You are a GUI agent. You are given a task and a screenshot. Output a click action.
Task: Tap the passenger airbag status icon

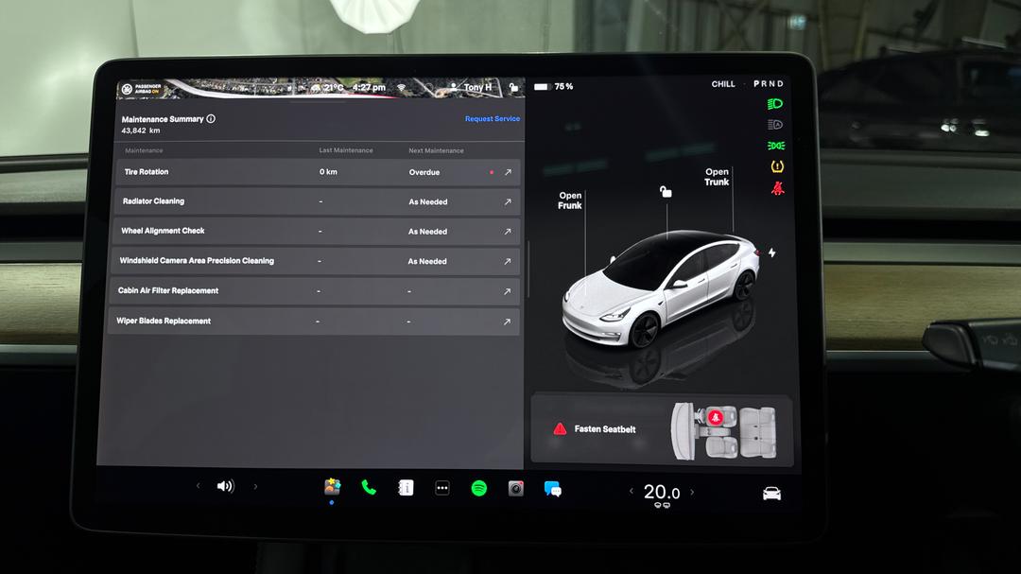[141, 89]
